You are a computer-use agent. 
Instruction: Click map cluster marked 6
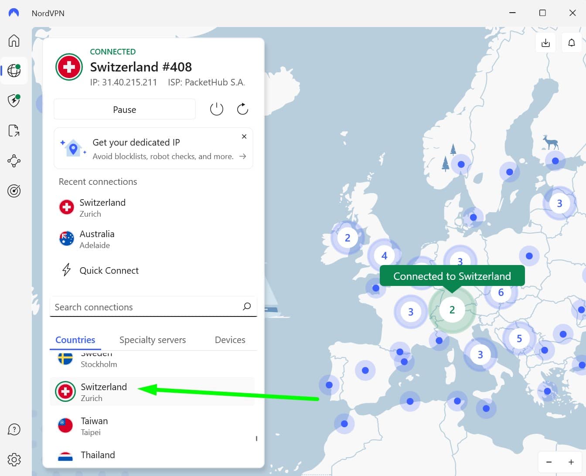(501, 292)
